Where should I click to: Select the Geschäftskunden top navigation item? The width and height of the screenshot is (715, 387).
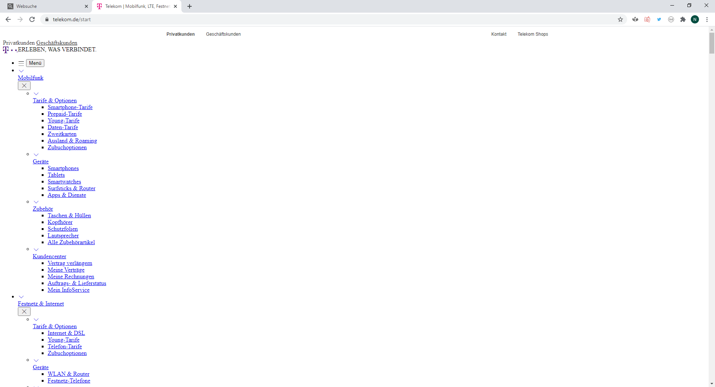[x=223, y=34]
